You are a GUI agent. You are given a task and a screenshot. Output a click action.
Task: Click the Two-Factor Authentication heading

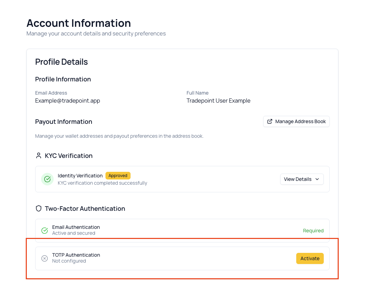coord(85,208)
